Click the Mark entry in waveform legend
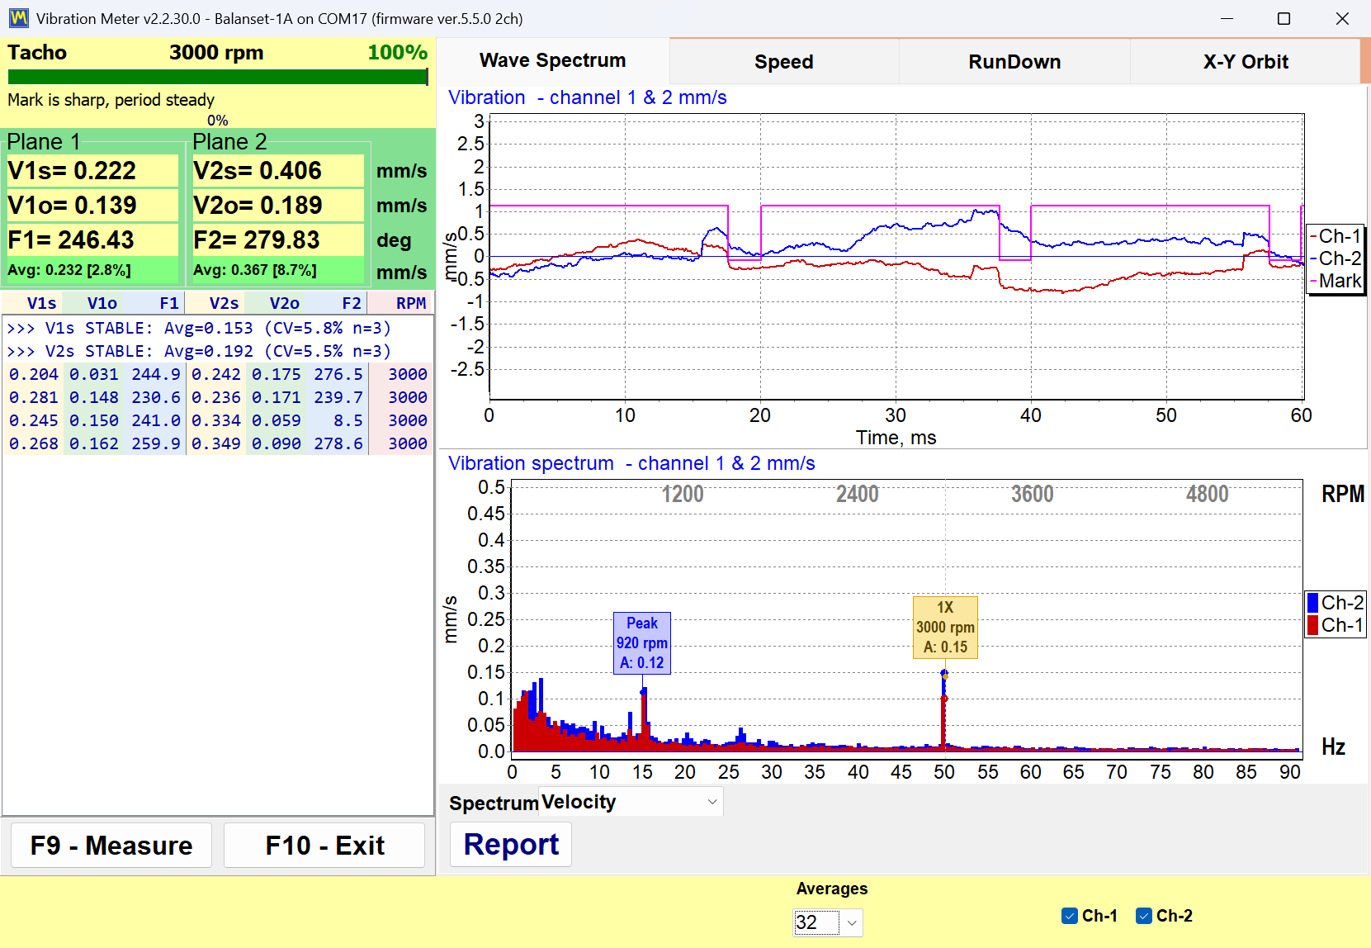Image resolution: width=1371 pixels, height=948 pixels. click(x=1335, y=281)
